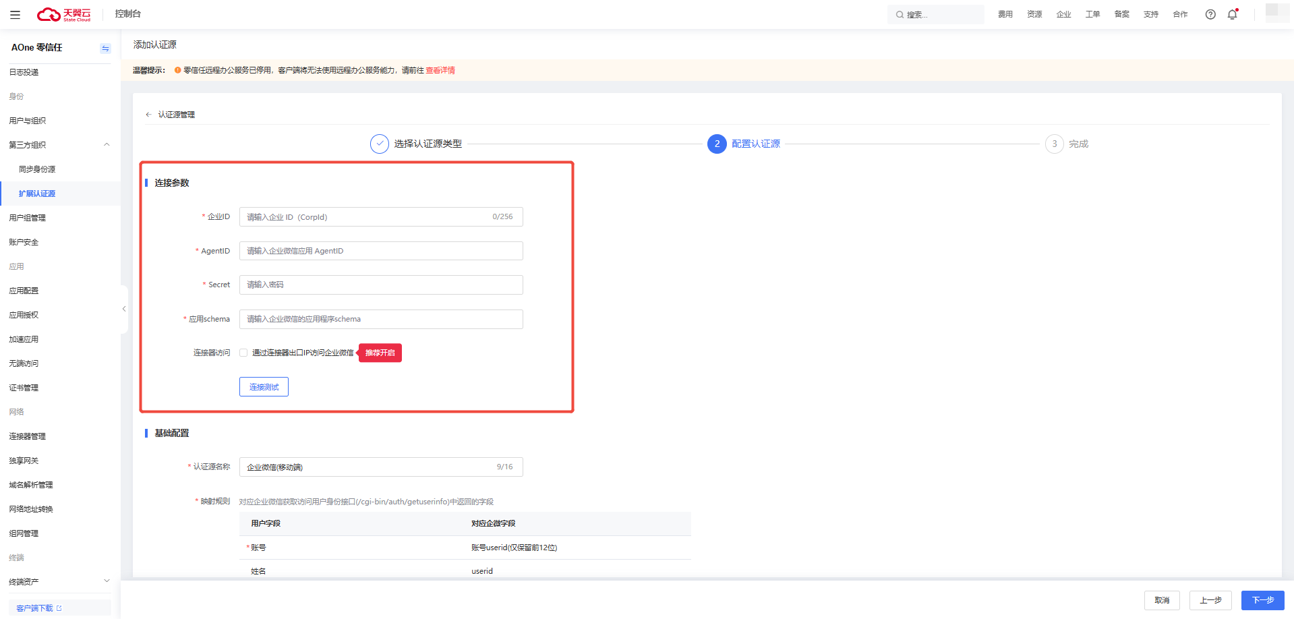Click the search magnifier icon
Image resolution: width=1294 pixels, height=619 pixels.
pos(900,15)
